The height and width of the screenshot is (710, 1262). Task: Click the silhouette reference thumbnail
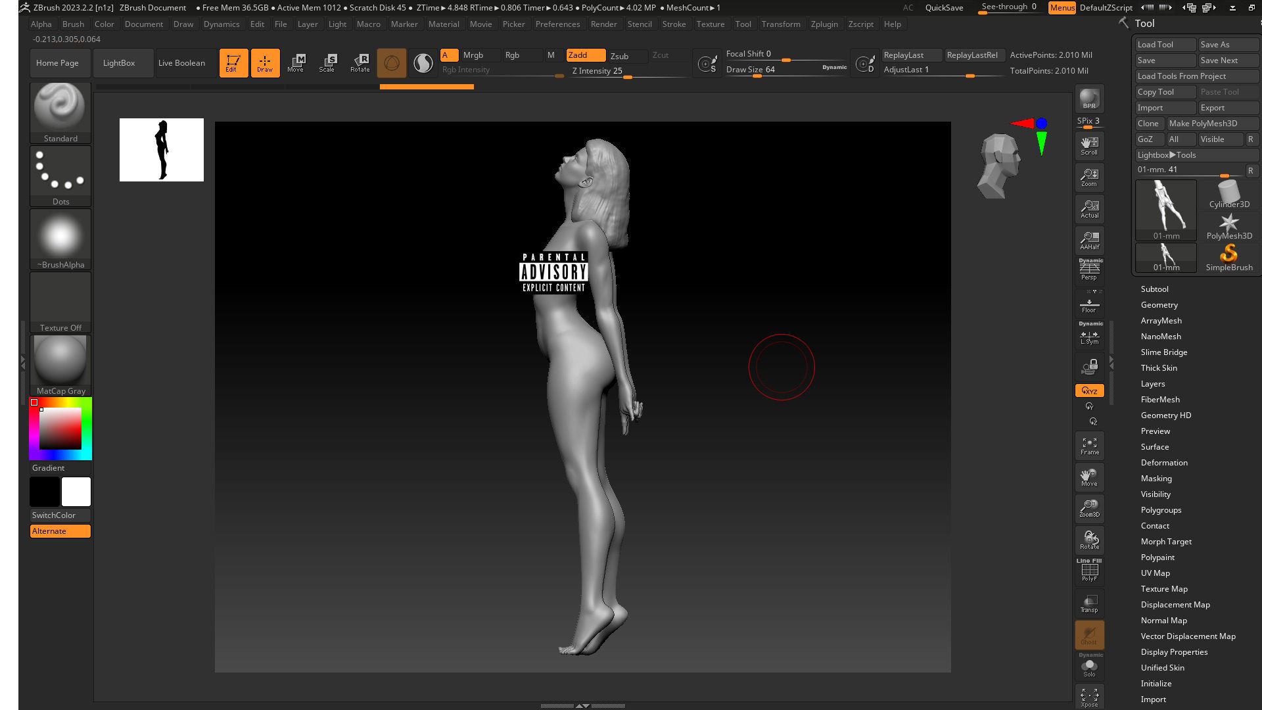162,150
